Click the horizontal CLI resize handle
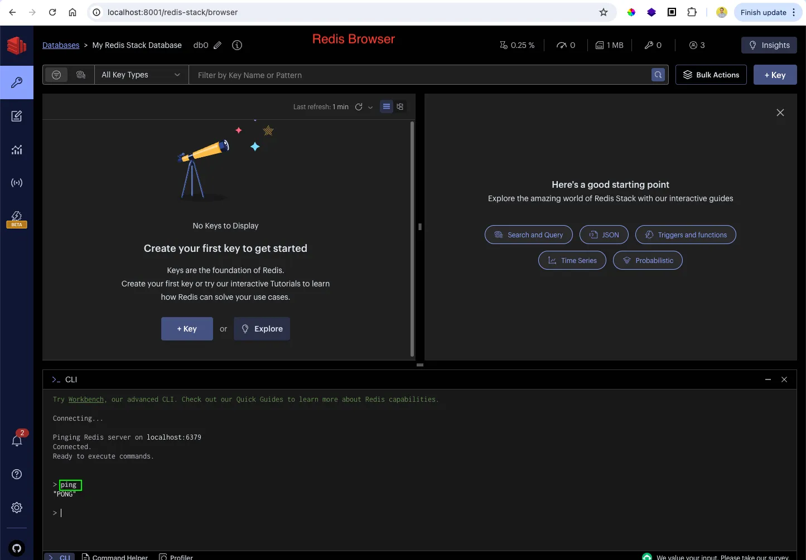This screenshot has height=560, width=806. tap(420, 365)
